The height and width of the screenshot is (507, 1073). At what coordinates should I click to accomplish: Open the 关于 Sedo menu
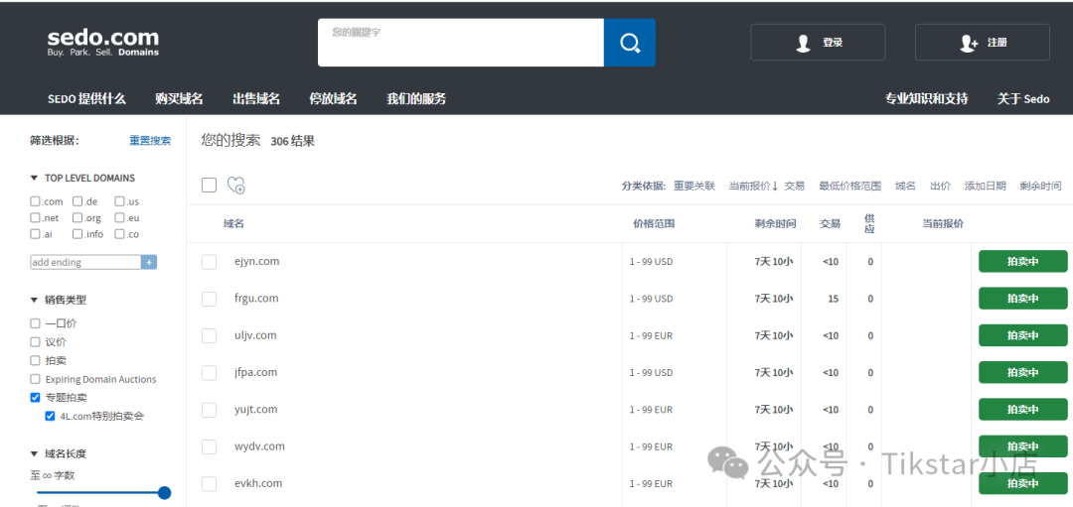tap(1023, 99)
